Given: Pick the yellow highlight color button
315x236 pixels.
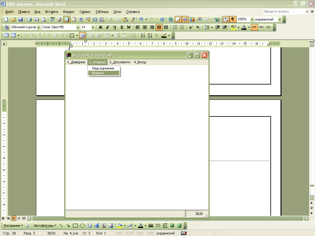Looking at the screenshot, I should point(233,27).
